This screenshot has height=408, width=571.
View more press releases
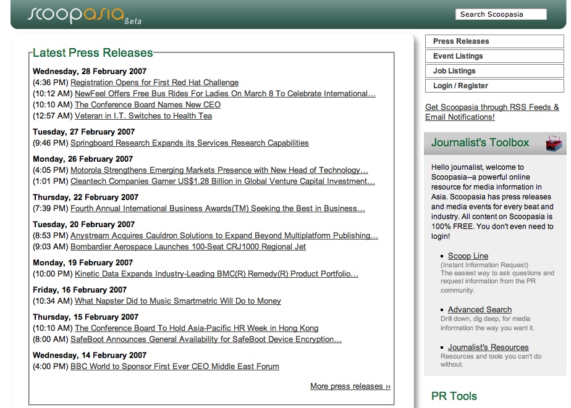click(x=350, y=386)
